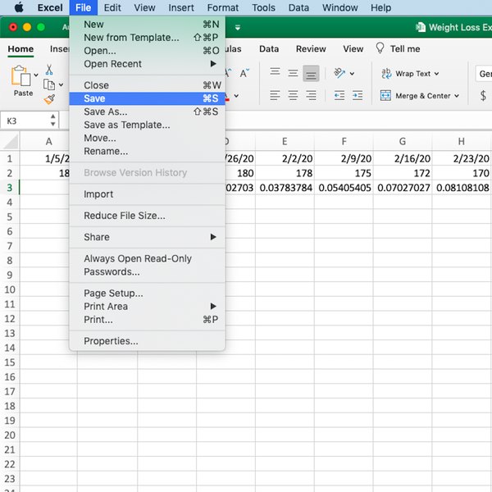The width and height of the screenshot is (492, 492).
Task: Open the Tools menu in the menu bar
Action: tap(263, 7)
